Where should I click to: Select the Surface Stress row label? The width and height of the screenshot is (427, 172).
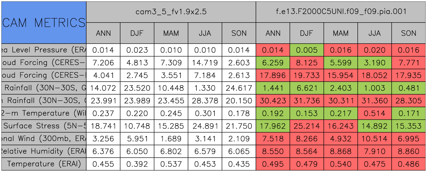[44, 126]
